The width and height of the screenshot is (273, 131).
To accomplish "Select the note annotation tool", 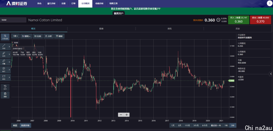I will (4, 70).
